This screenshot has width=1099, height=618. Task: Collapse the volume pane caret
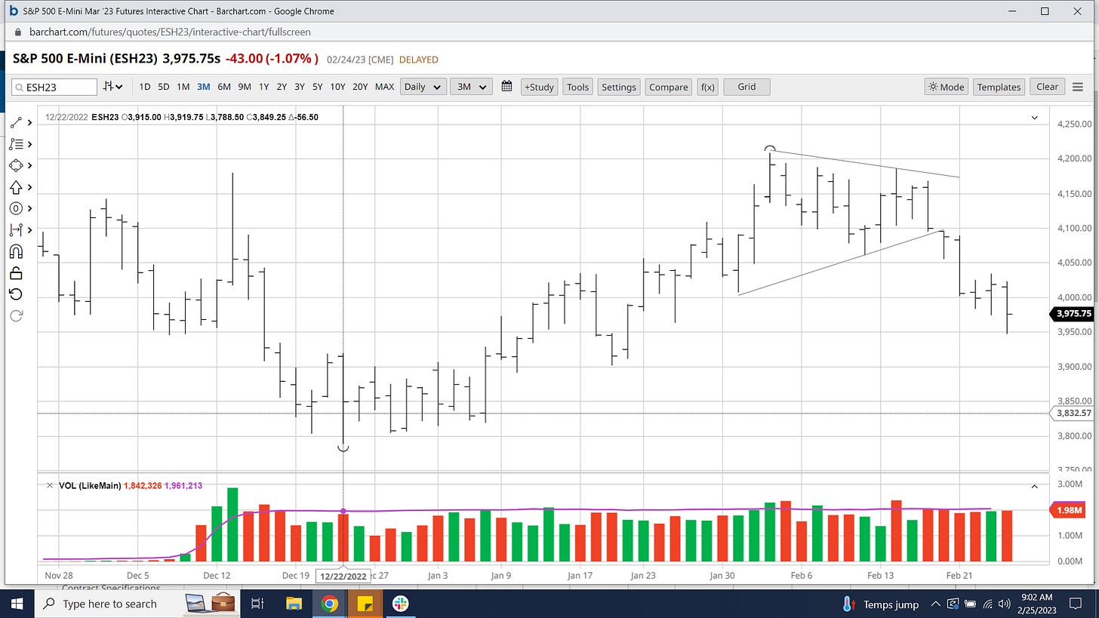[x=1035, y=486]
